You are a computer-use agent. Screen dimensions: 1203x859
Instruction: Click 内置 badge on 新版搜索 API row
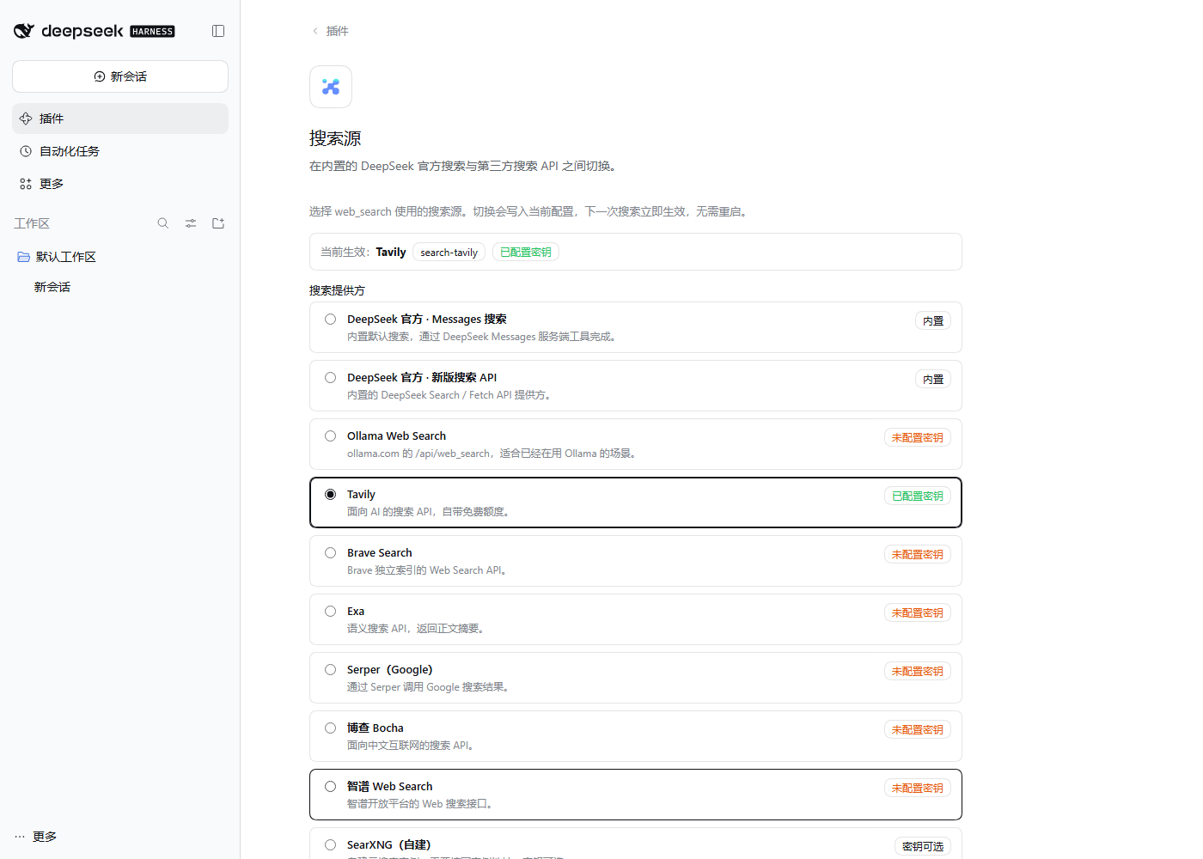click(x=933, y=380)
